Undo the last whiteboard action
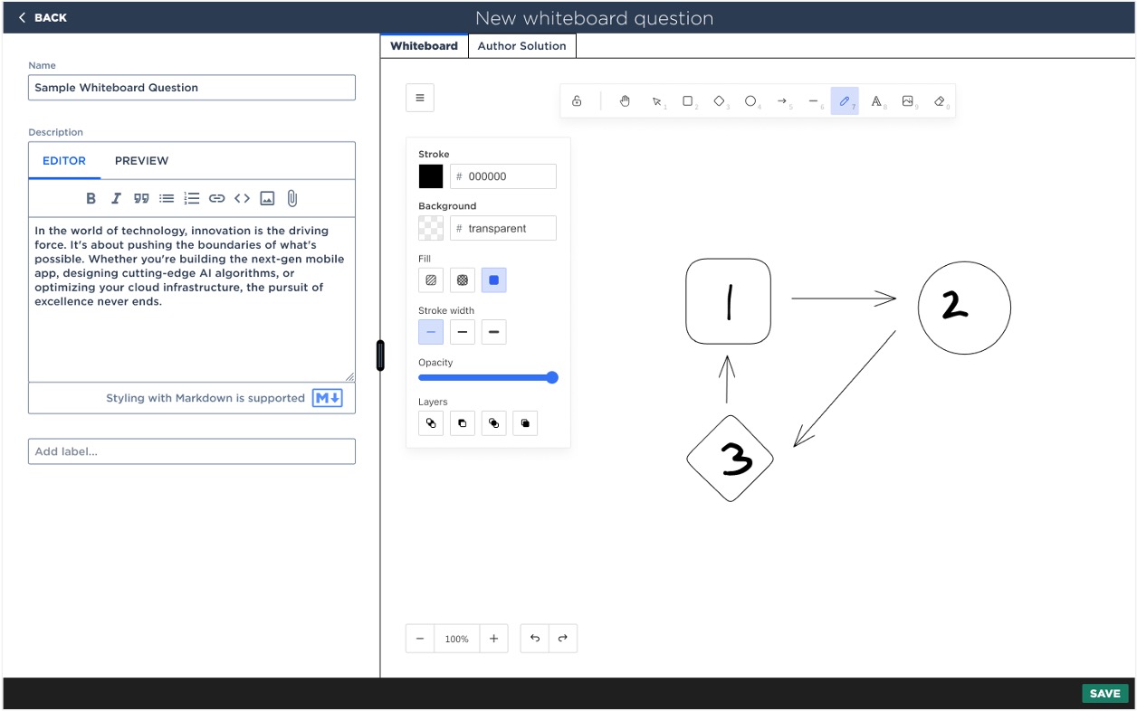The width and height of the screenshot is (1137, 711). pos(535,639)
